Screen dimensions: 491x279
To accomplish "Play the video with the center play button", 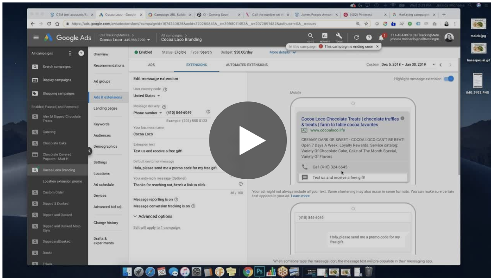I will pos(248,140).
